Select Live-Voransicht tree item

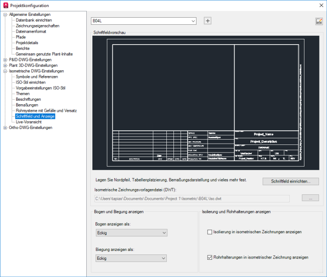click(29, 122)
